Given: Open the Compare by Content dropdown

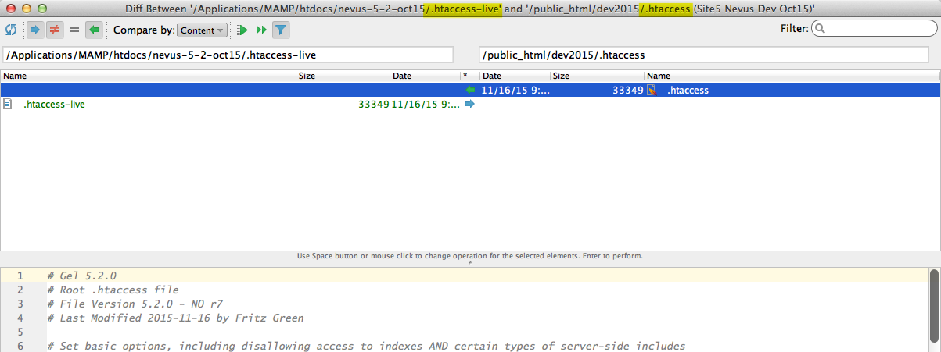Looking at the screenshot, I should point(202,30).
